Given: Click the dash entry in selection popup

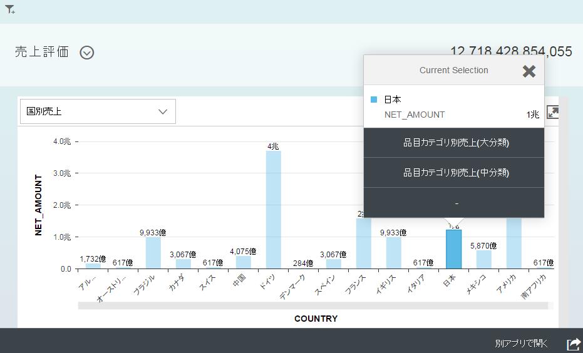Looking at the screenshot, I should (x=455, y=203).
